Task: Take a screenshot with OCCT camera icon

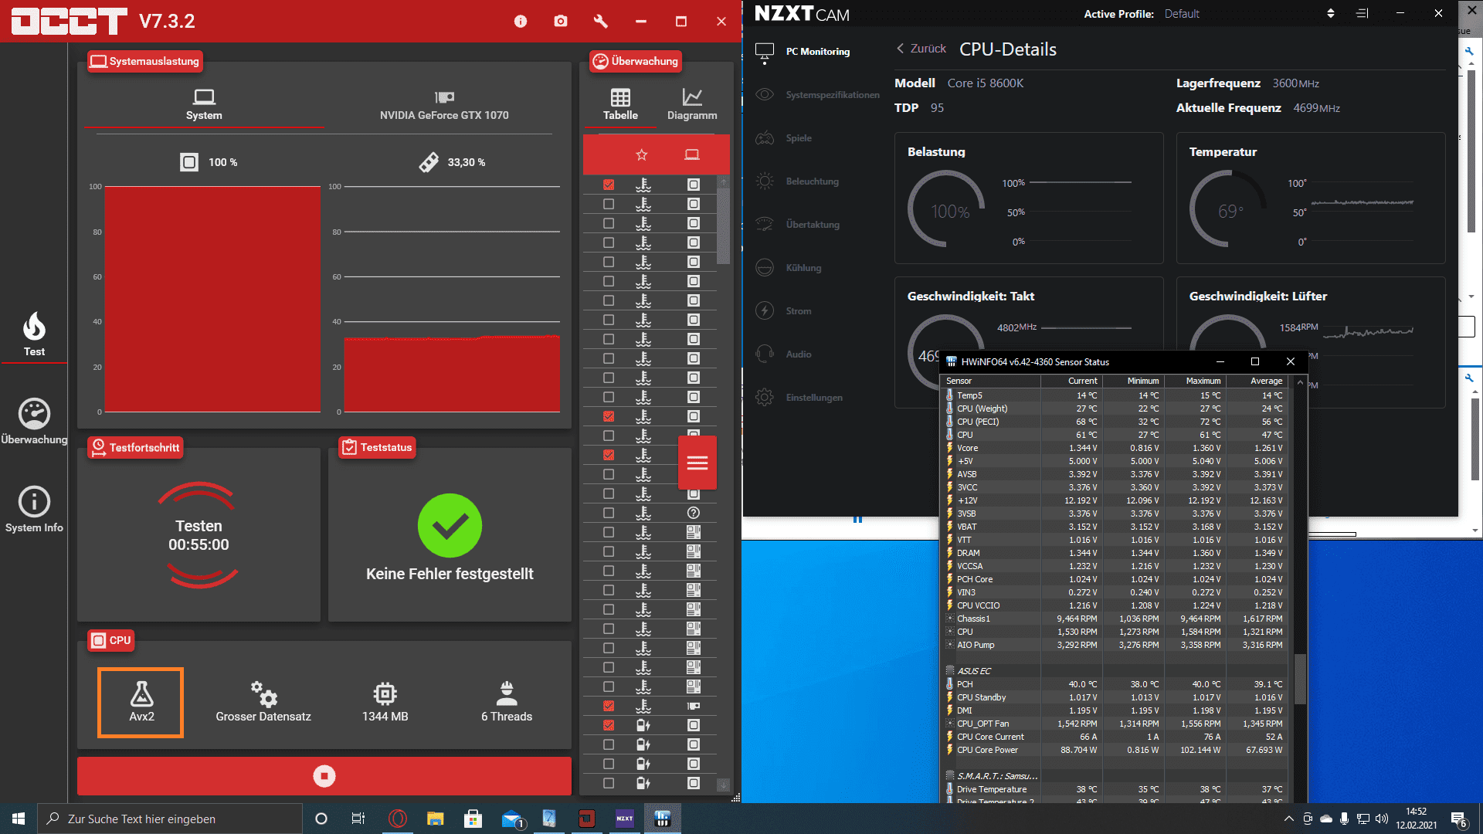Action: click(561, 22)
